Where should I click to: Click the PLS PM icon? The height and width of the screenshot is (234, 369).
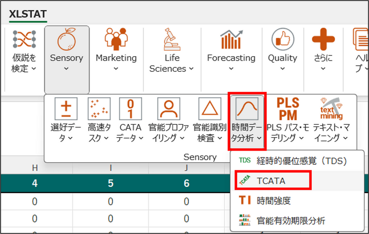click(x=288, y=109)
